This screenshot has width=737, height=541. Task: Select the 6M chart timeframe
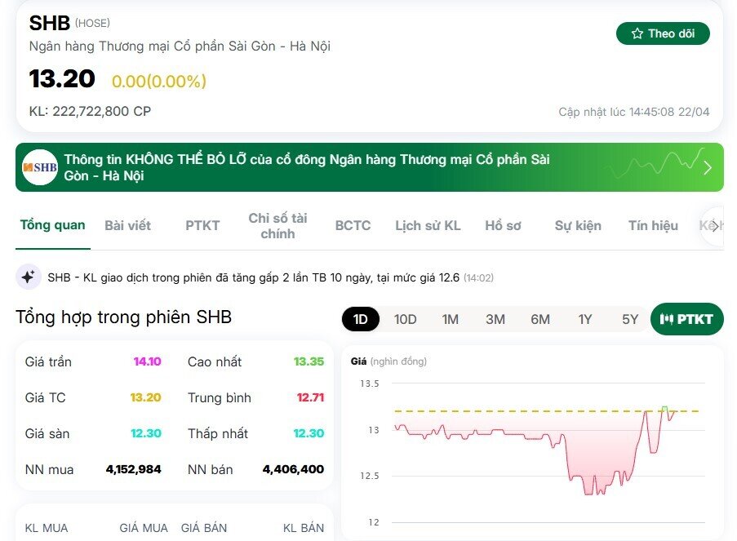pos(540,319)
